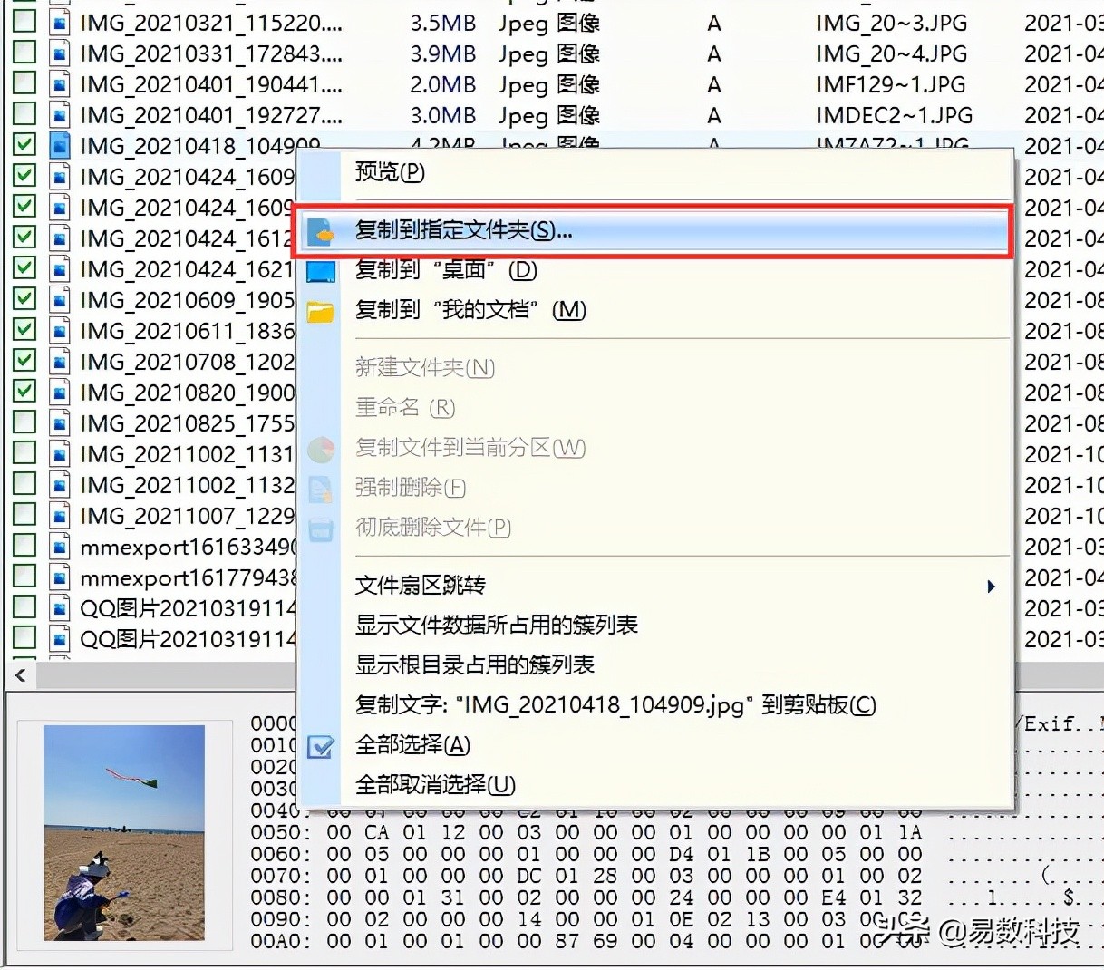Click the pie-chart icon next to 复制文件到当前分区

(322, 448)
